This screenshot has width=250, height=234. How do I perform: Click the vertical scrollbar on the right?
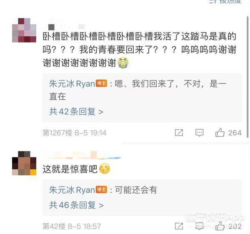248,77
